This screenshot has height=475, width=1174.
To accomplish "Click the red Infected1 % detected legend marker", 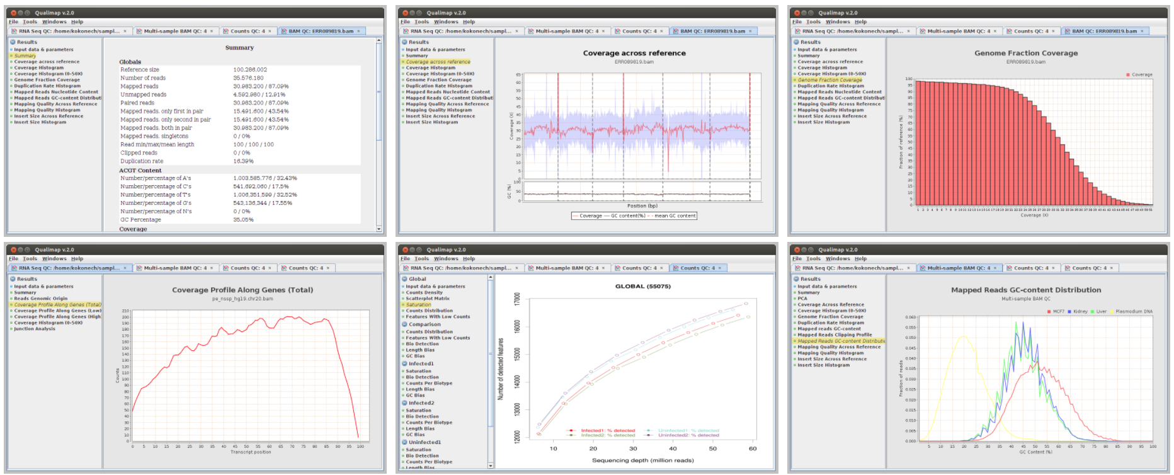I will (x=571, y=431).
